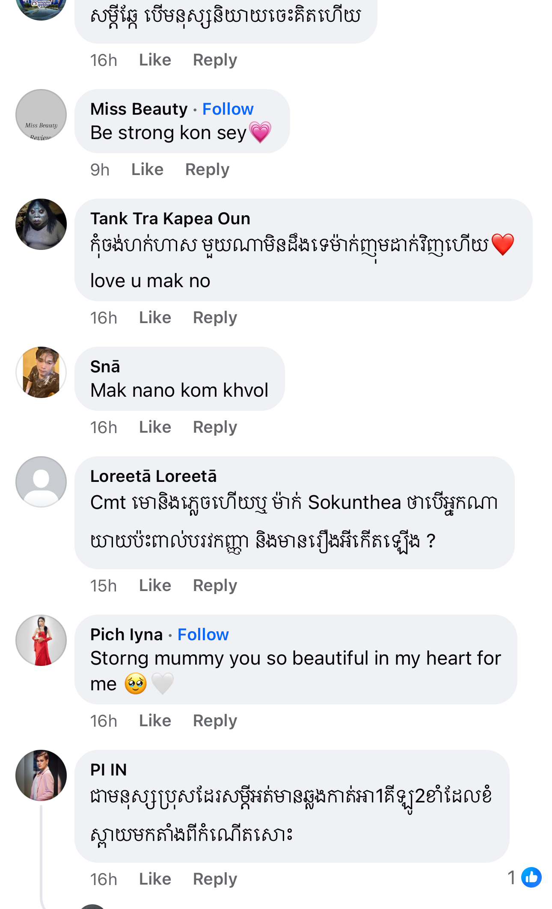Like Loreetā Loreetā's comment
Viewport: 552px width, 909px height.
click(x=155, y=585)
